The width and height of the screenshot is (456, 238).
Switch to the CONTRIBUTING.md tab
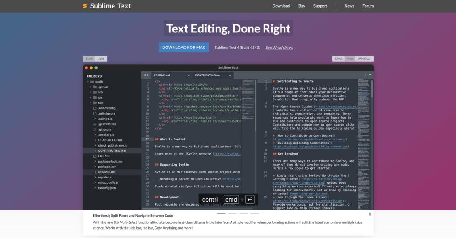(x=208, y=75)
